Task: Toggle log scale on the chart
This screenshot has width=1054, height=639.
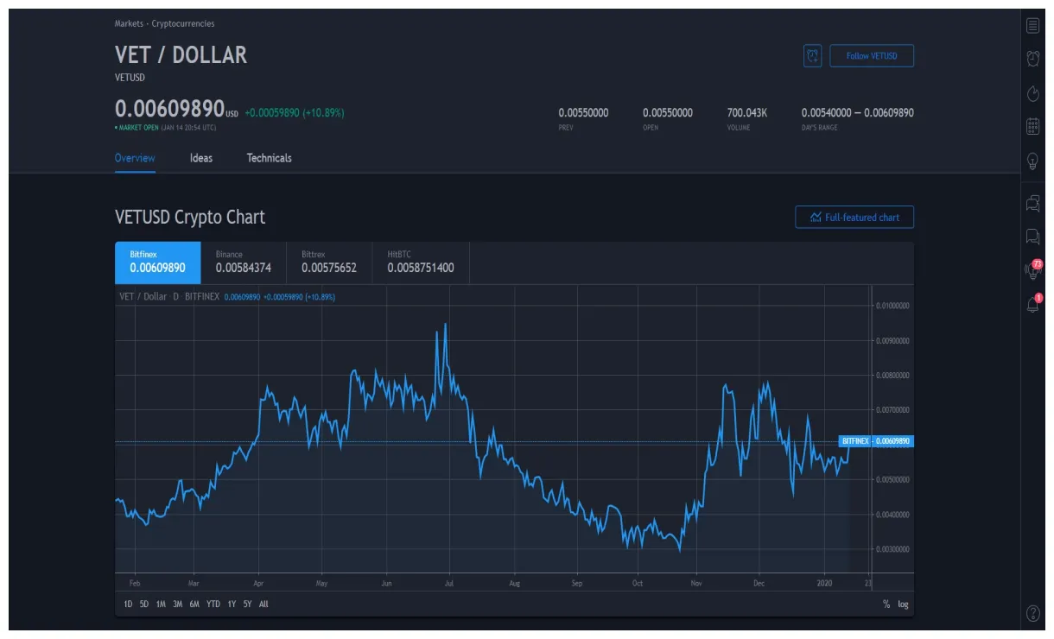Action: pos(902,604)
